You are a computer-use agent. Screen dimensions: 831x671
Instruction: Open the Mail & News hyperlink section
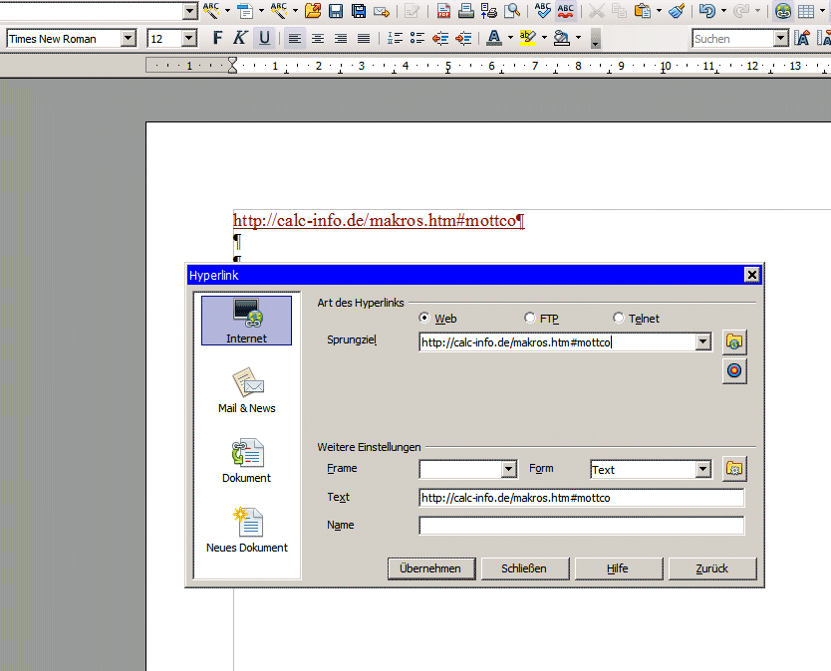pyautogui.click(x=246, y=389)
